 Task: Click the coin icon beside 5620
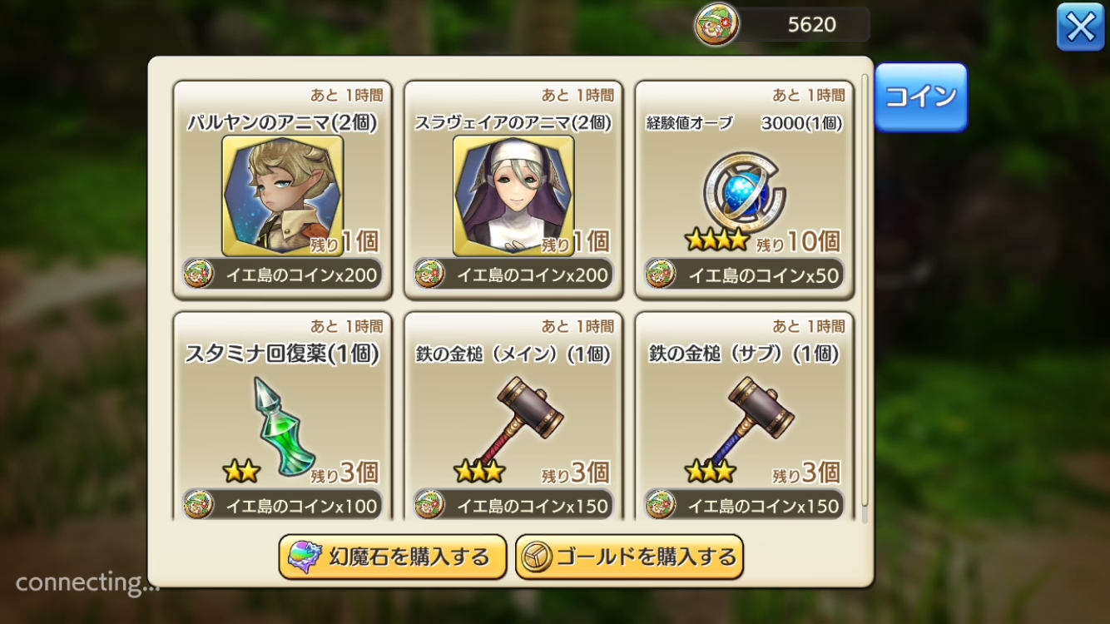coord(716,25)
